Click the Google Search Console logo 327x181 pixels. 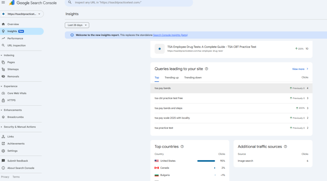coord(33,3)
